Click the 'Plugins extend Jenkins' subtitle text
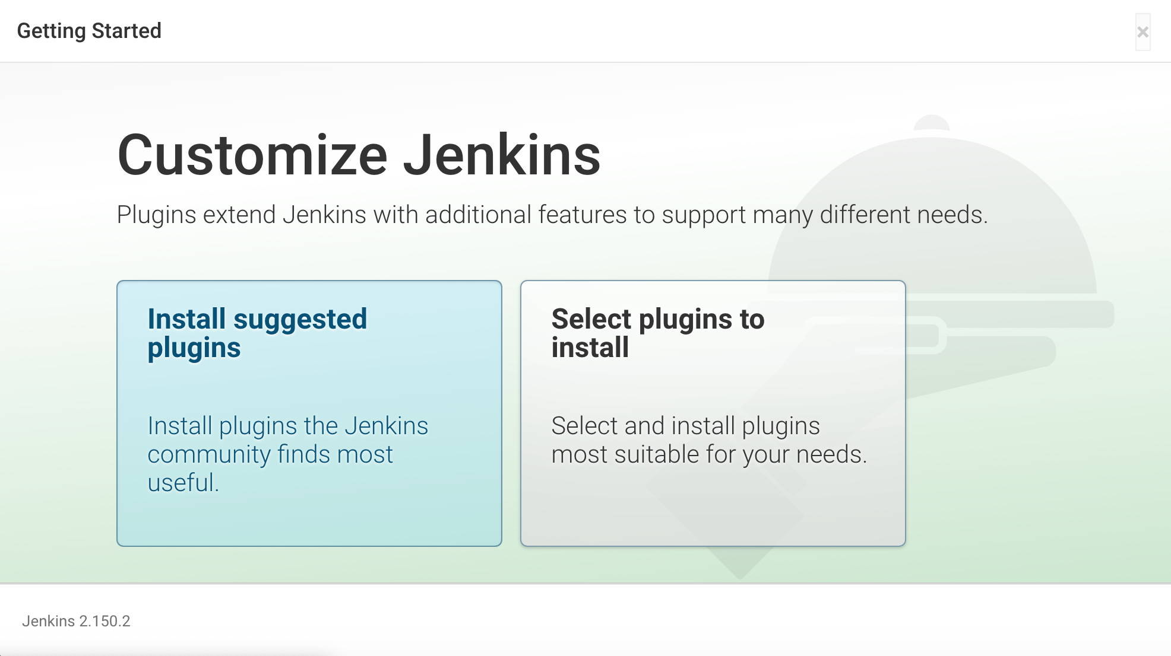 click(x=552, y=215)
